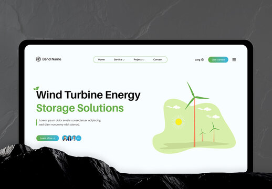Open the Lang language selector
272x189 pixels.
point(199,60)
